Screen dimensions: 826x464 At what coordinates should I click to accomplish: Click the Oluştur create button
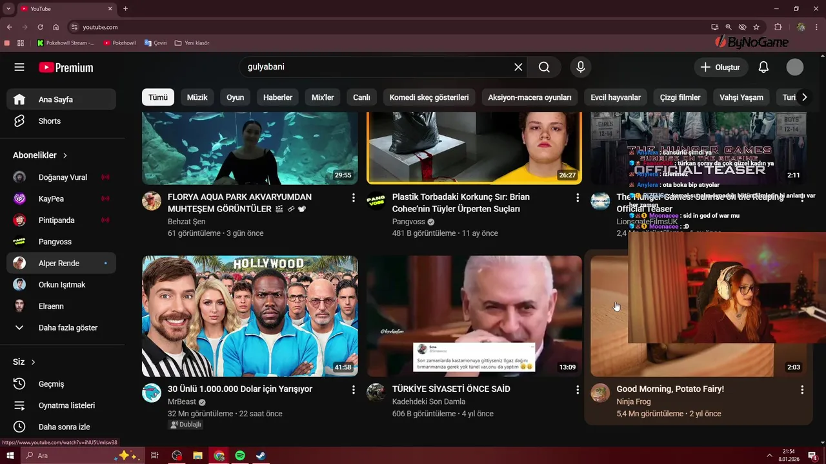point(721,67)
